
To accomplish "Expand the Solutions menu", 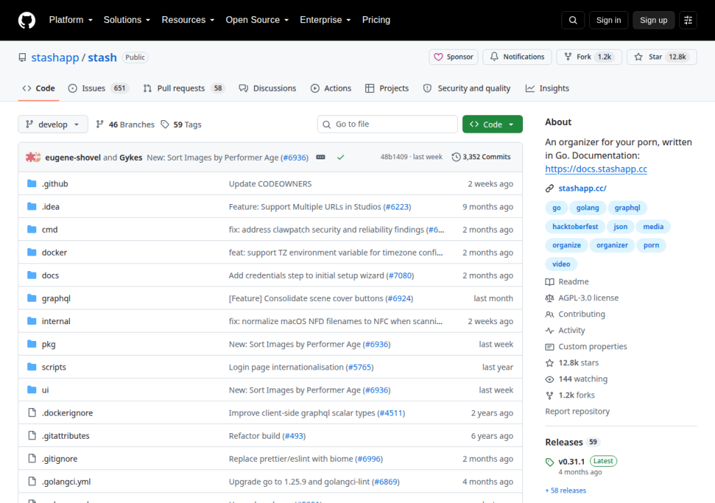I will click(127, 20).
